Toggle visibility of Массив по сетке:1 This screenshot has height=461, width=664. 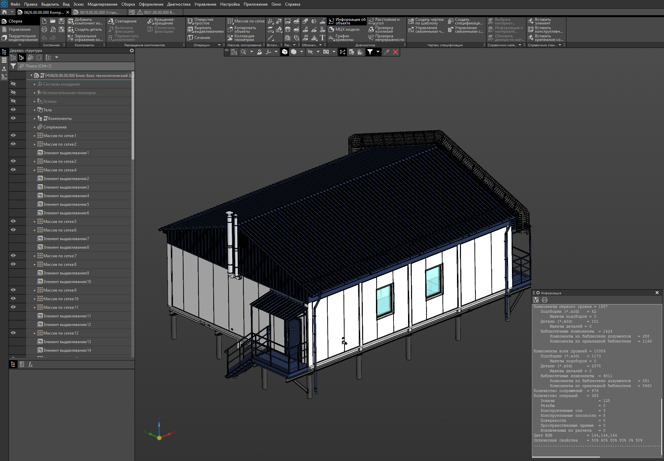[13, 135]
